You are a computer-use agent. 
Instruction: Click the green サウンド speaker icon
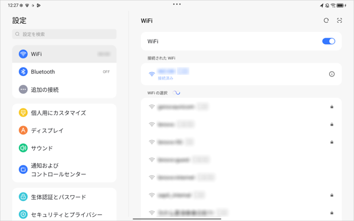coord(23,148)
